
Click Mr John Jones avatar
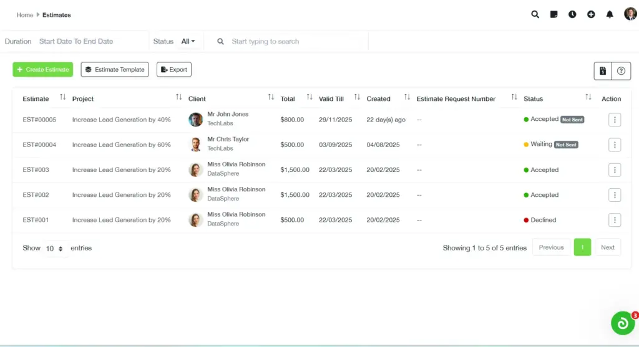tap(195, 120)
